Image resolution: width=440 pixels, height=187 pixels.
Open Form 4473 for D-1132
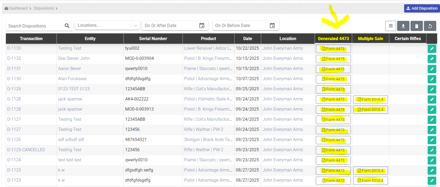[x=333, y=59]
